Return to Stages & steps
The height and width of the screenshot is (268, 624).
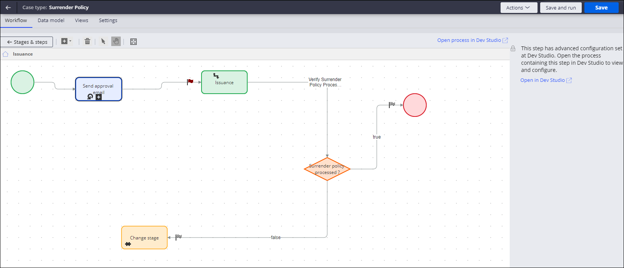pyautogui.click(x=27, y=42)
